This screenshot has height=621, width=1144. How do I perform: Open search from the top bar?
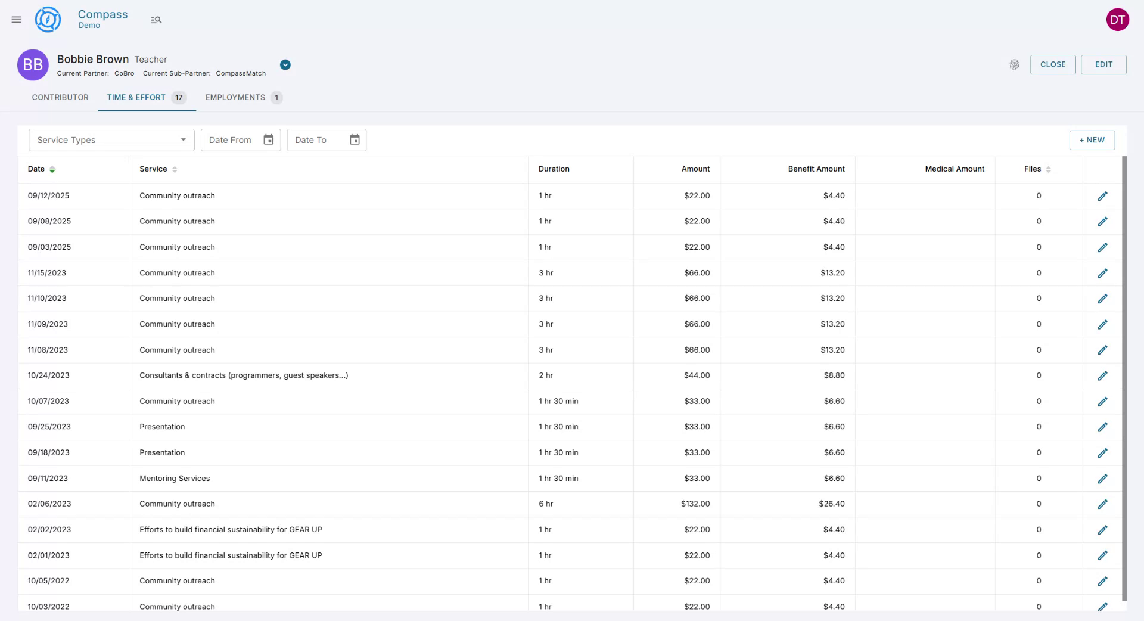point(156,19)
